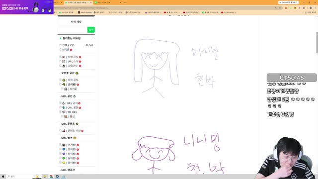Open the headphones icon 오아듣 sub-board
The image size is (318, 179).
pyautogui.click(x=71, y=89)
